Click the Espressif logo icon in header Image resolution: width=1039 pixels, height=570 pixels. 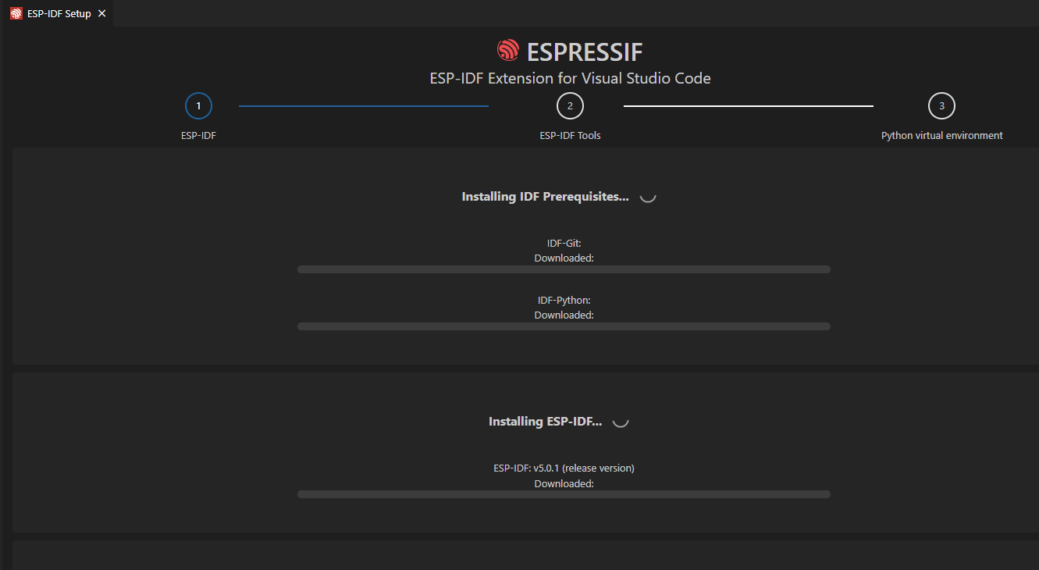[508, 51]
